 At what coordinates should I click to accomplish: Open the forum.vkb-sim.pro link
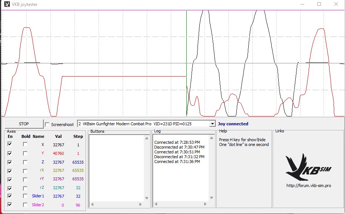point(308,186)
